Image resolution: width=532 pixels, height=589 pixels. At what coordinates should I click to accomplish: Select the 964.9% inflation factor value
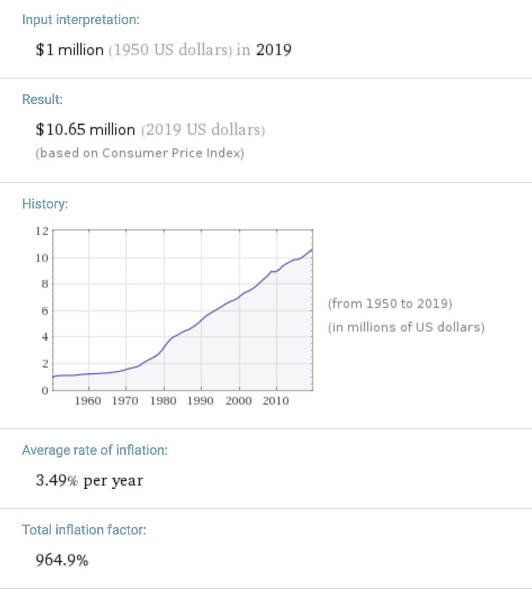click(x=62, y=560)
